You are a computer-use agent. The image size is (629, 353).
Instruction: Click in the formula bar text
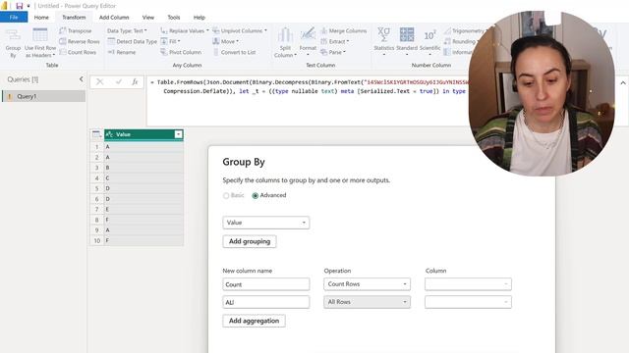(309, 87)
